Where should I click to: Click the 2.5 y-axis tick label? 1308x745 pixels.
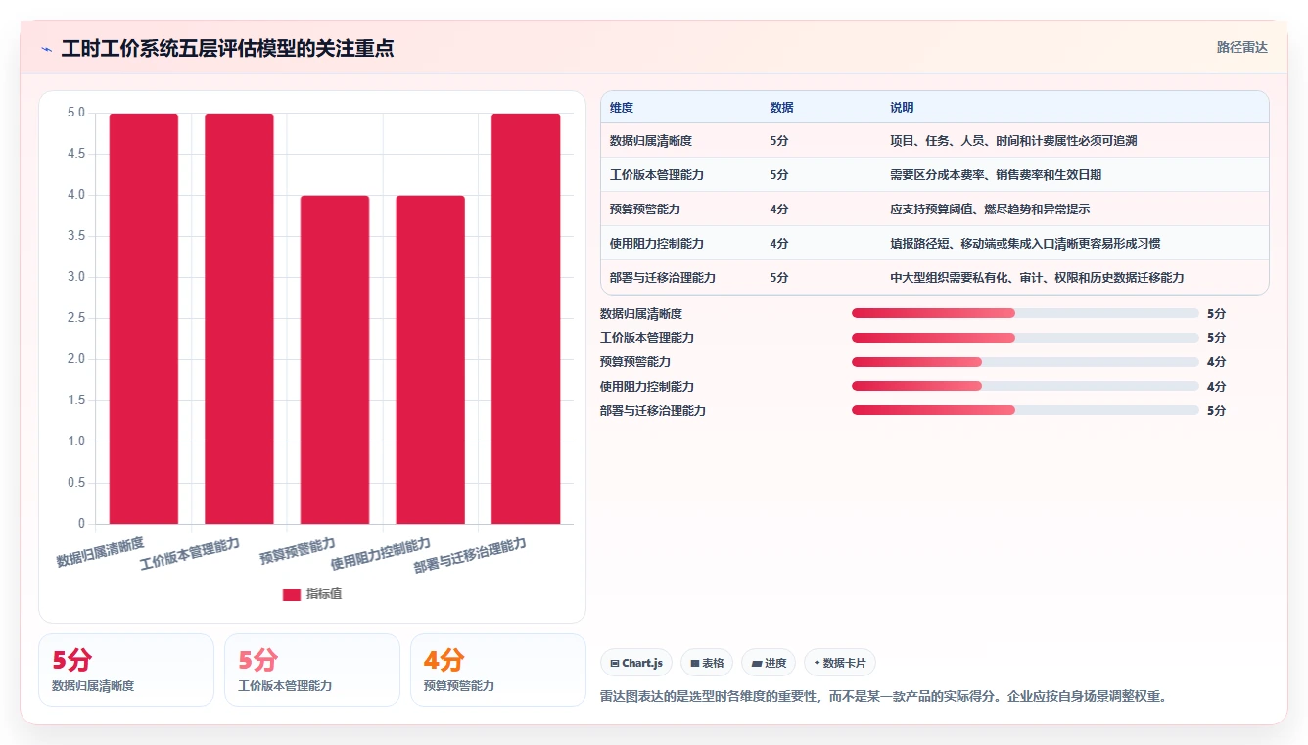coord(76,318)
